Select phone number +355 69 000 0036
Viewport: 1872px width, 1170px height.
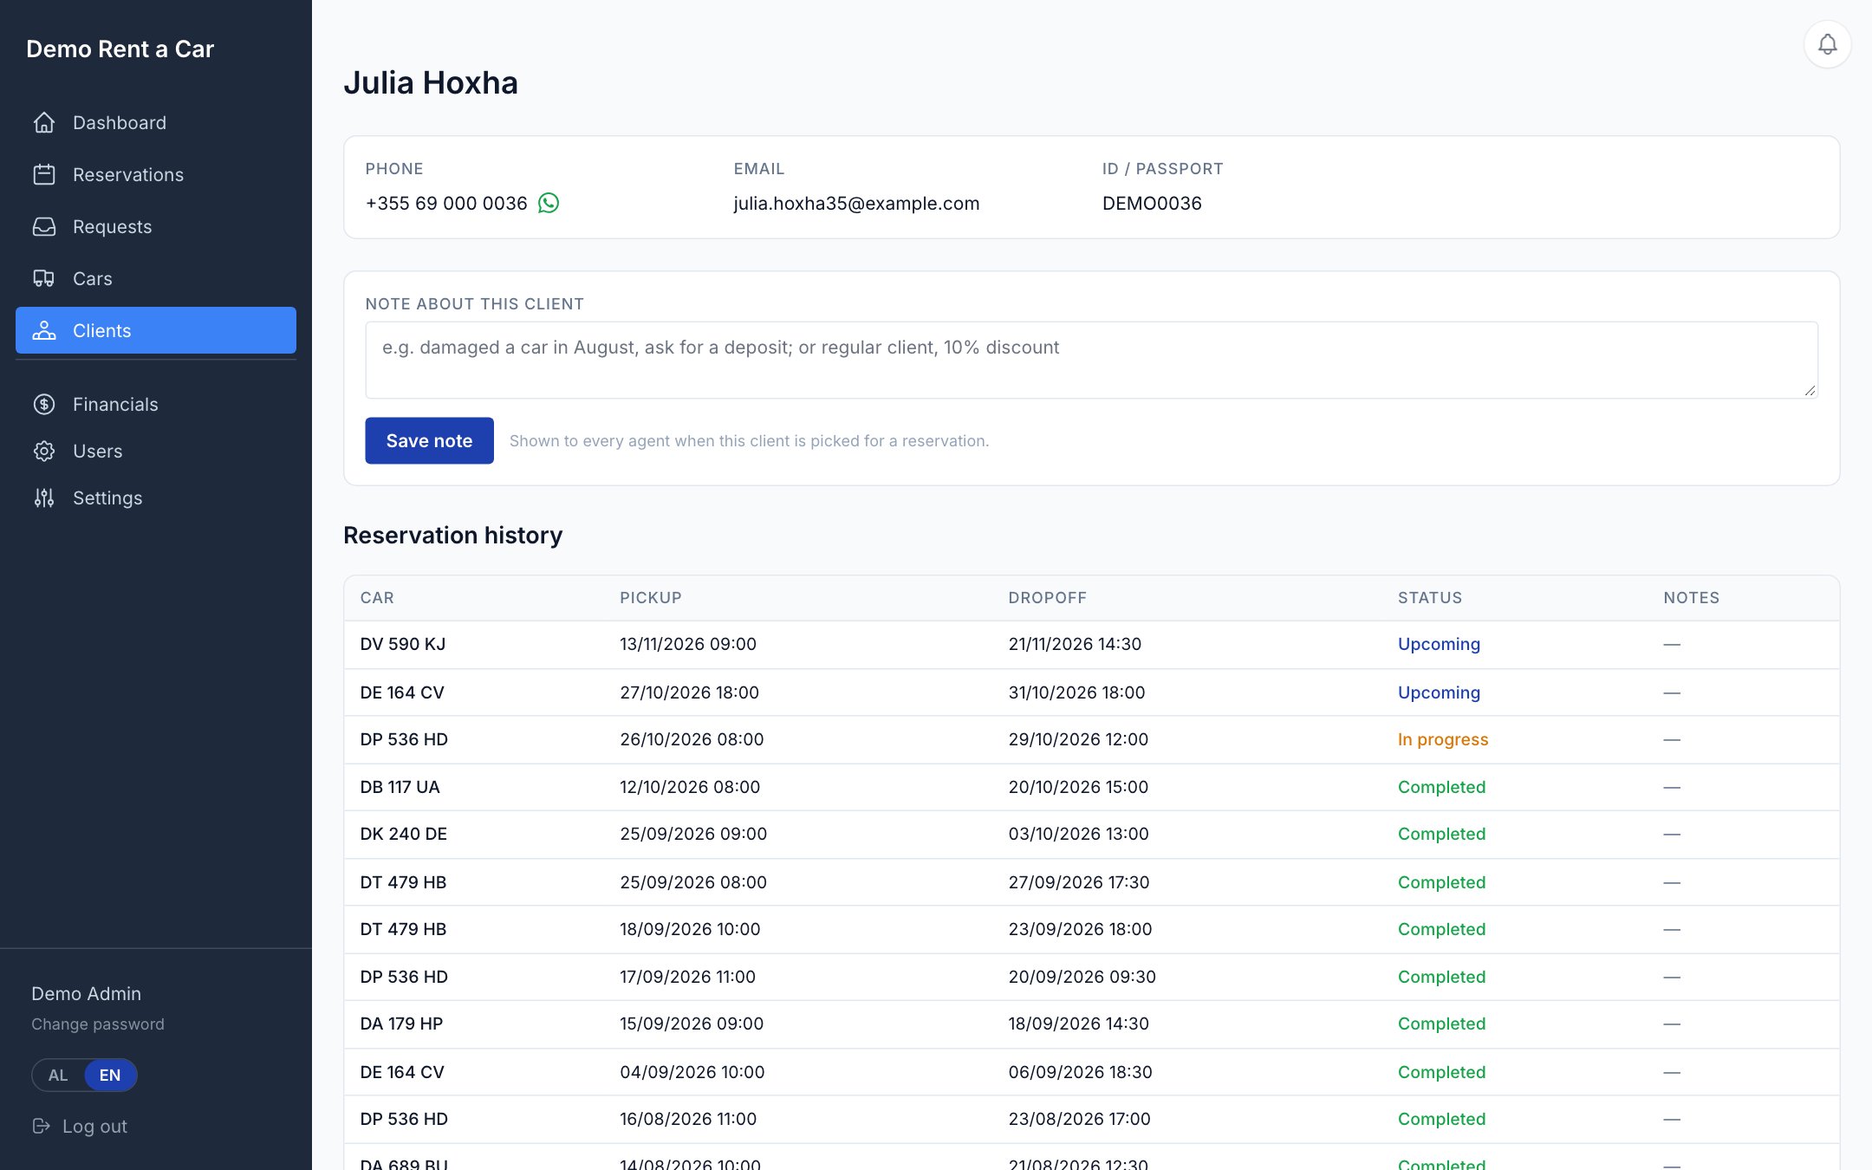click(x=446, y=203)
